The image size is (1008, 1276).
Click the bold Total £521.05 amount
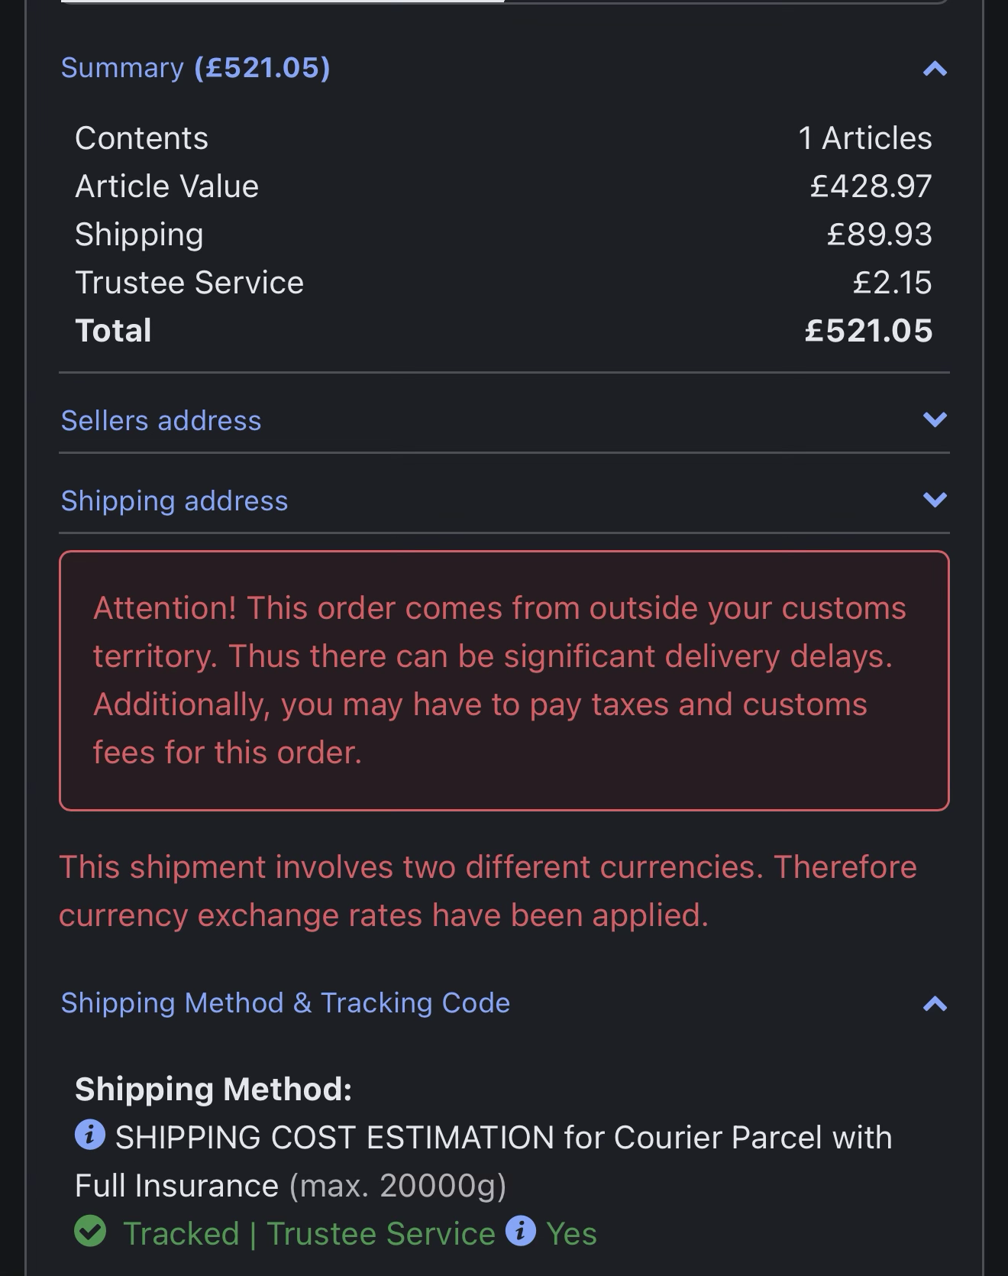click(x=868, y=331)
